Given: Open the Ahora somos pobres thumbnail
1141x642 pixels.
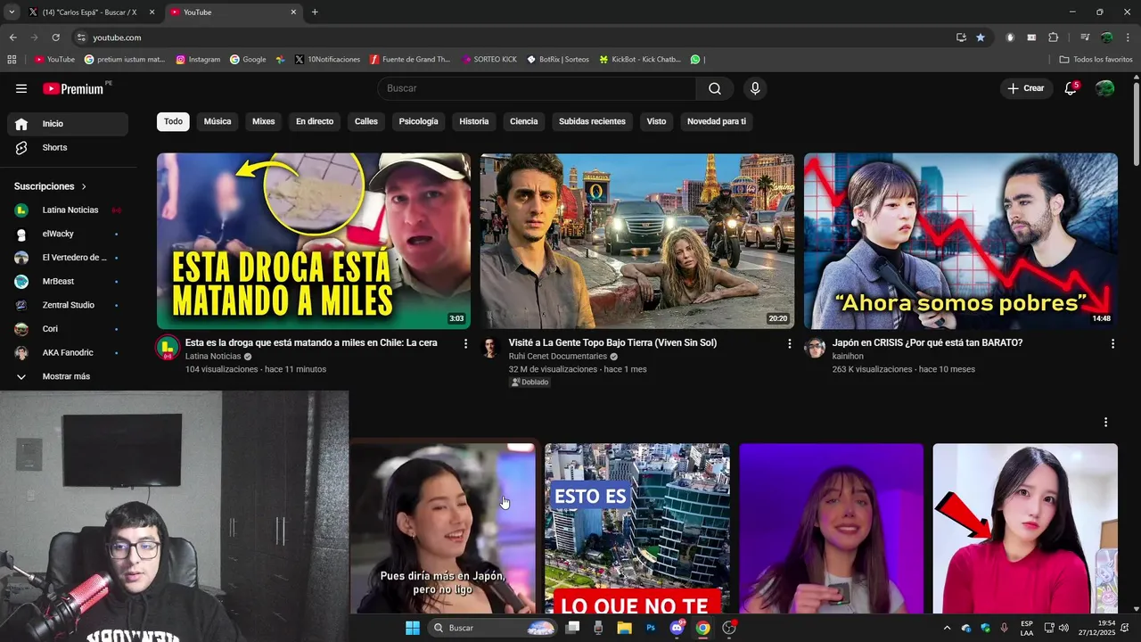Looking at the screenshot, I should click(961, 241).
